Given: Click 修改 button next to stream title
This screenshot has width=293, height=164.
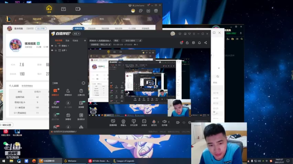Looking at the screenshot, I should [x=116, y=40].
